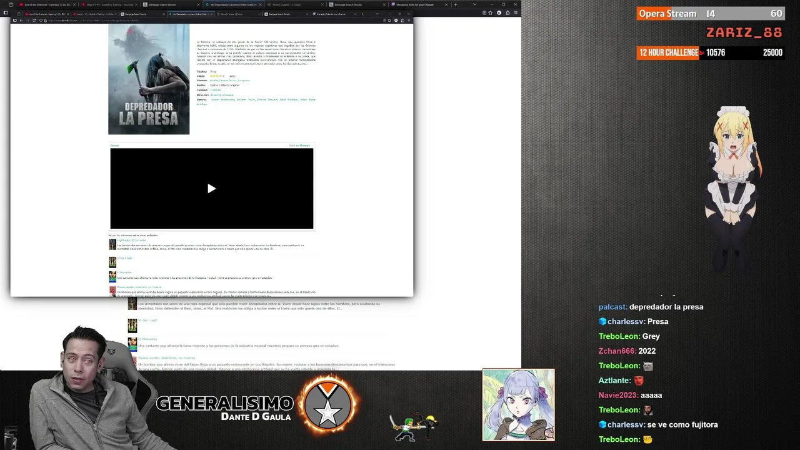Open the Full HD quality link
The image size is (800, 450).
[x=215, y=90]
